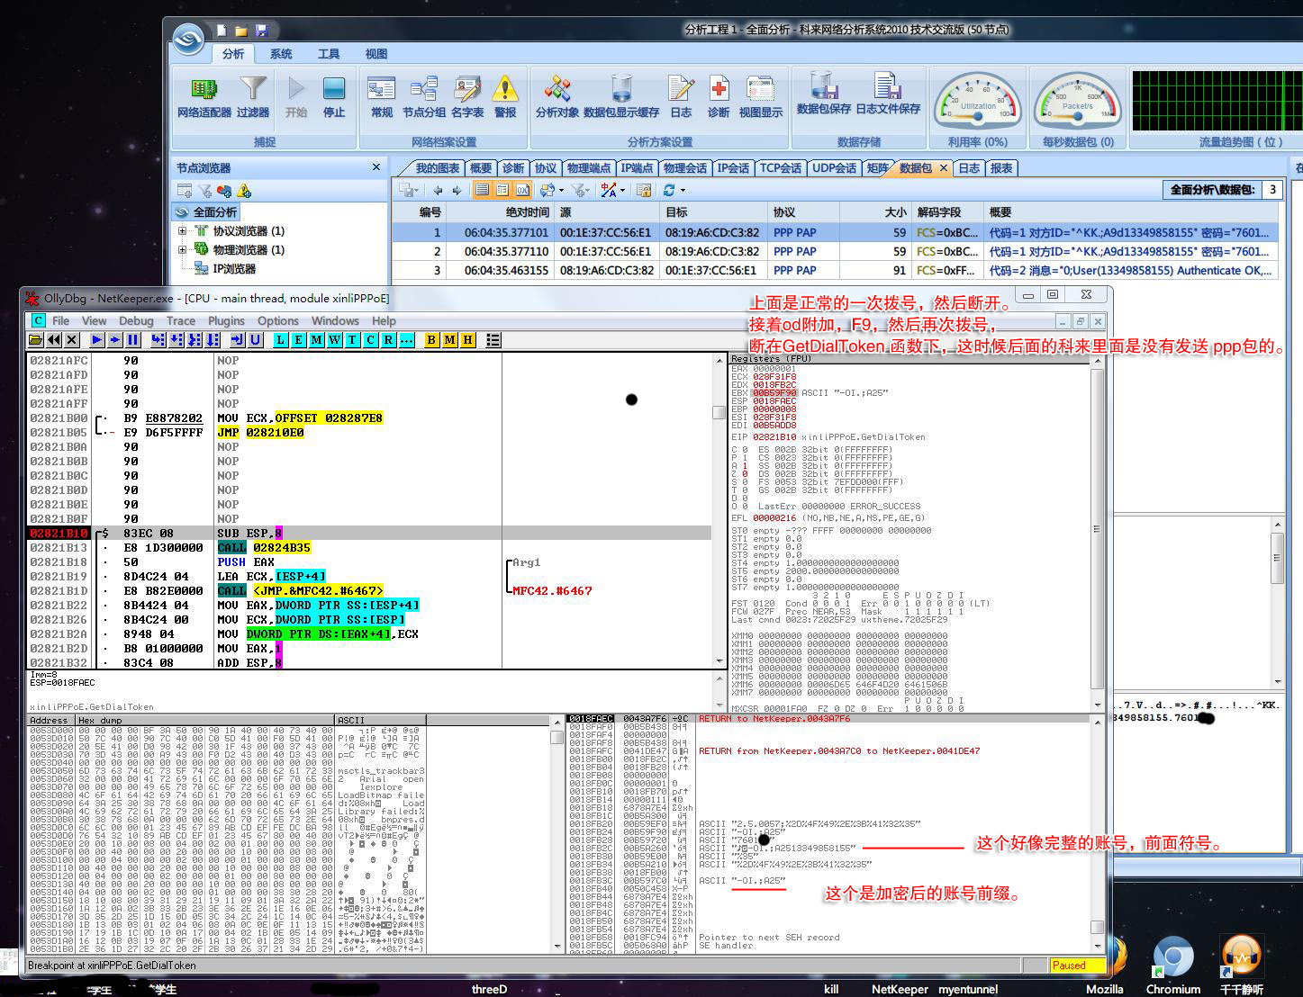Click the OllyDbg Trace into icon
This screenshot has height=997, width=1303.
pos(195,340)
